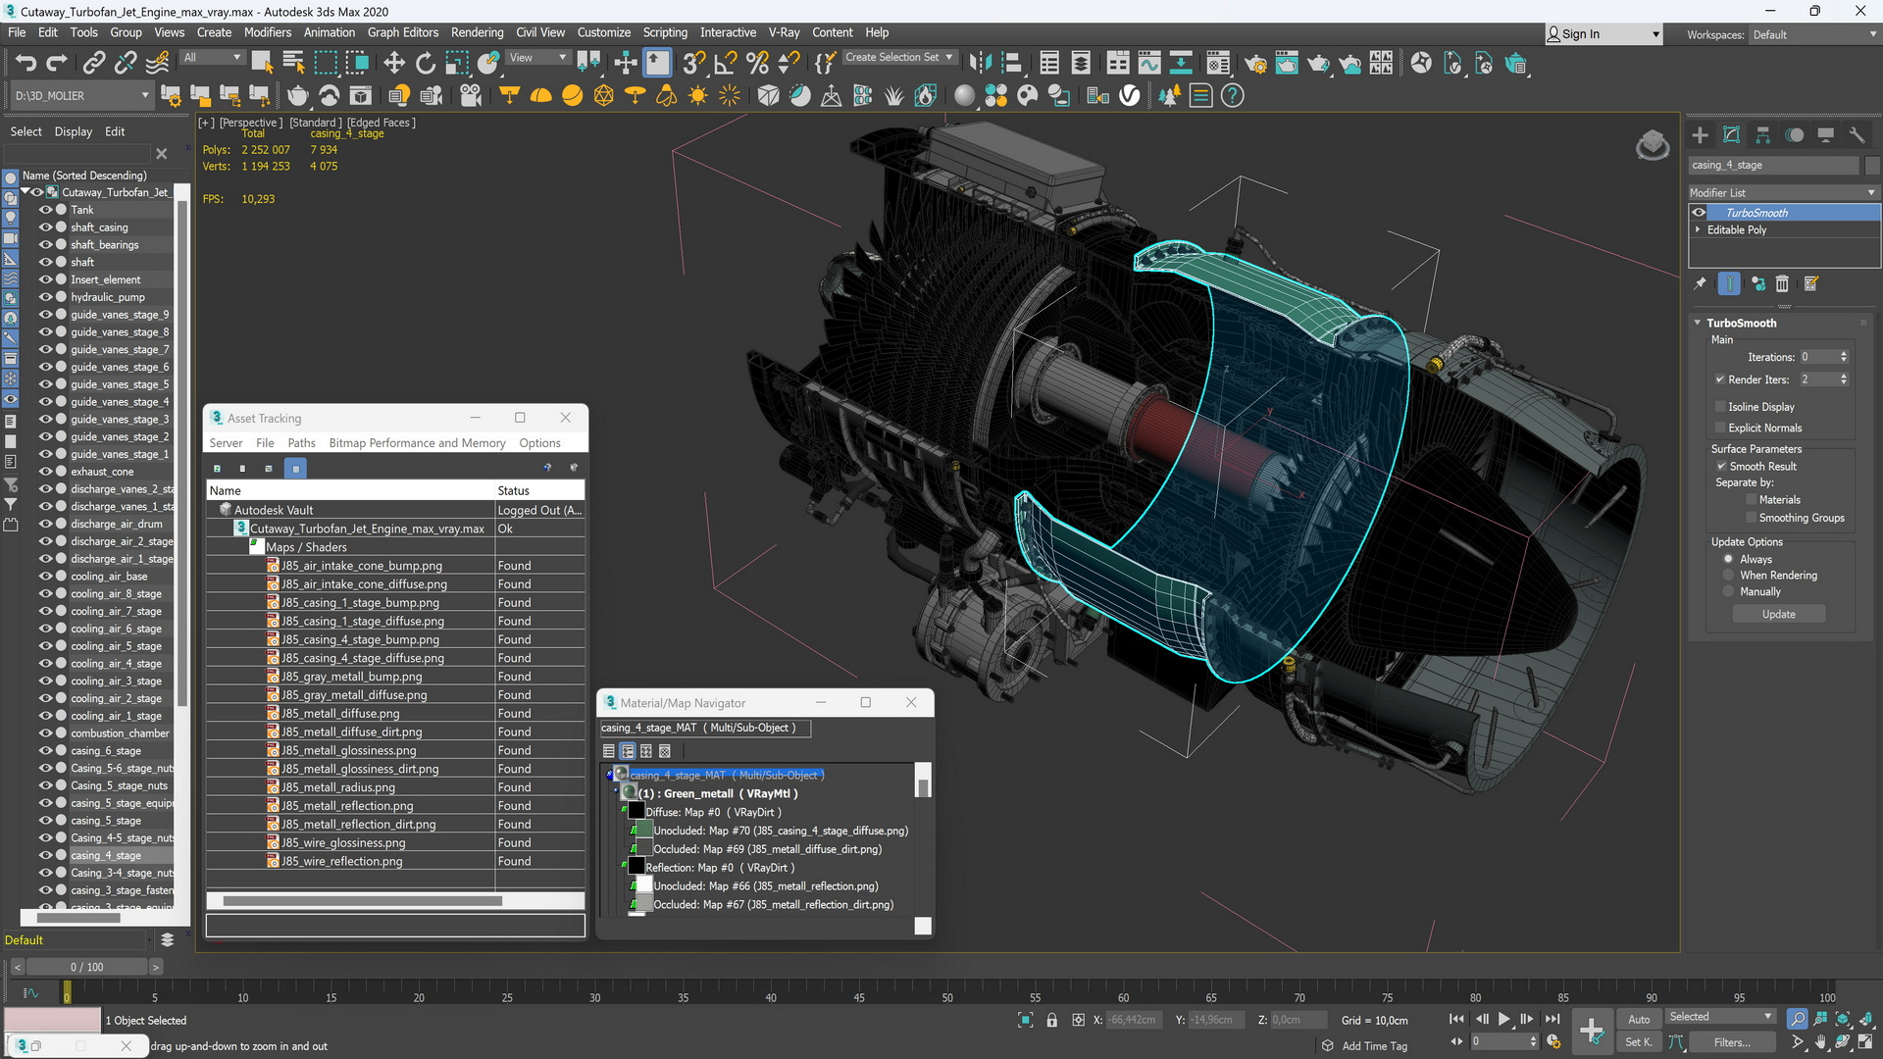
Task: Open the Modifiers menu
Action: pyautogui.click(x=267, y=32)
